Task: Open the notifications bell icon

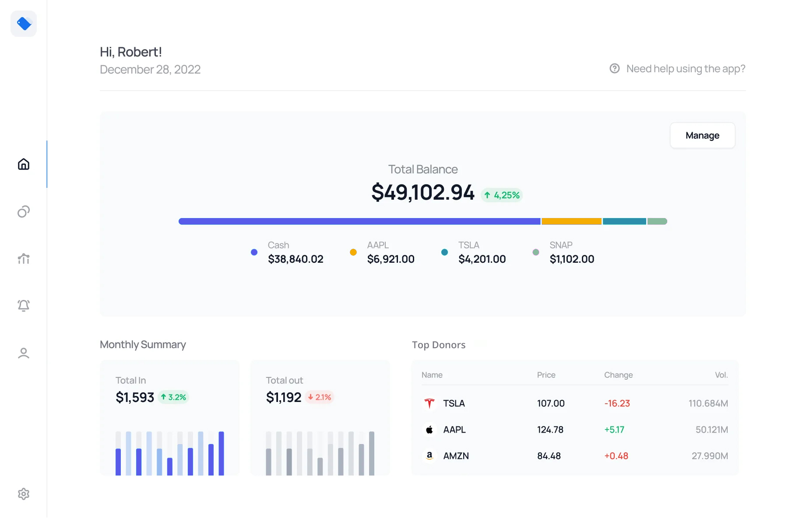Action: (x=24, y=306)
